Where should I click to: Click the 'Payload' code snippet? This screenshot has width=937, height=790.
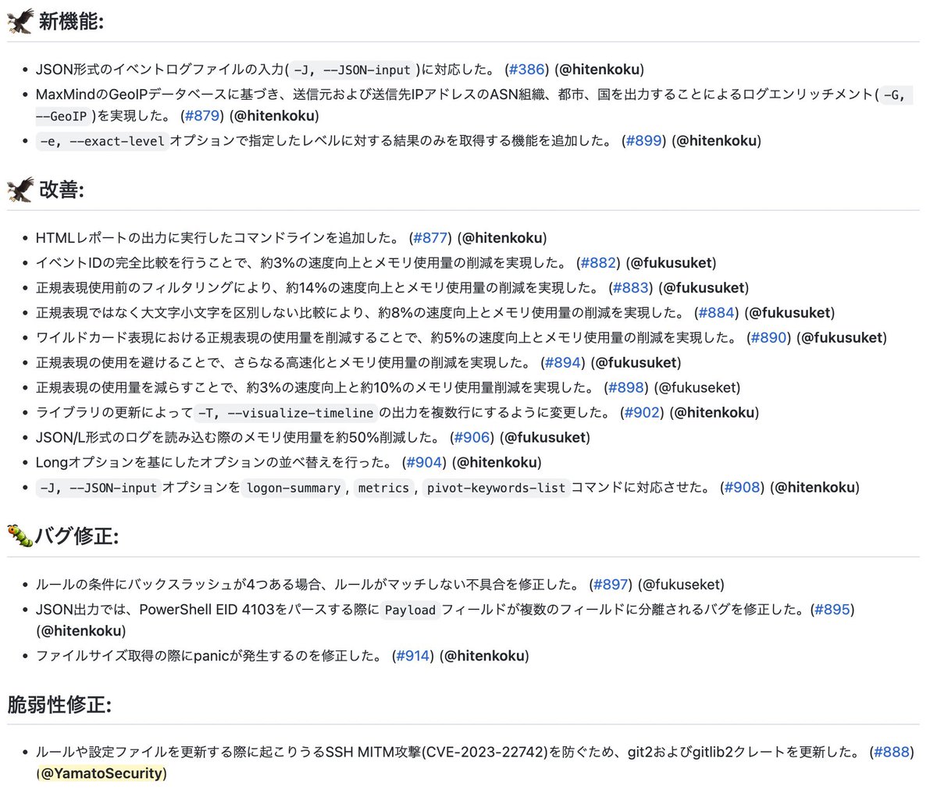(411, 610)
